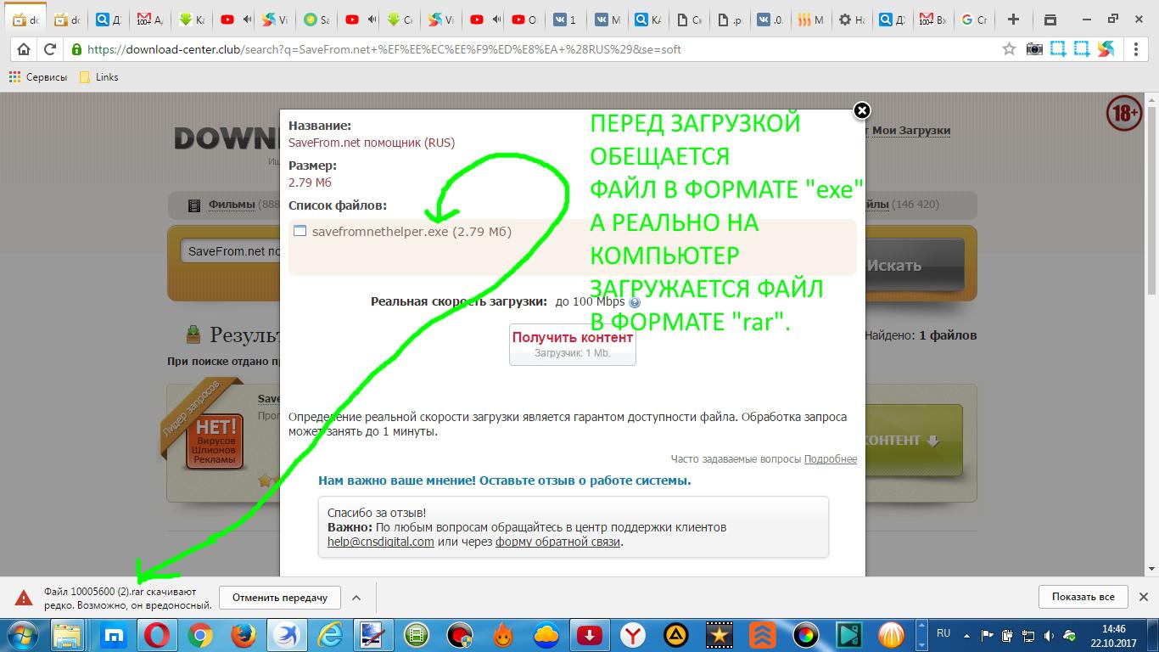
Task: Open a new browser tab
Action: click(1013, 20)
